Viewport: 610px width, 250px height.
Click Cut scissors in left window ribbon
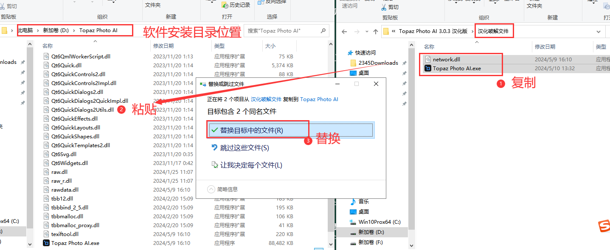click(x=3, y=7)
